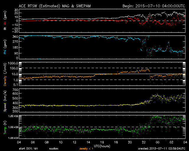Image resolution: width=189 pixels, height=151 pixels.
Task: Click the 'Begin: 2015-07-10 04:00:00UTC' label
Action: point(154,6)
